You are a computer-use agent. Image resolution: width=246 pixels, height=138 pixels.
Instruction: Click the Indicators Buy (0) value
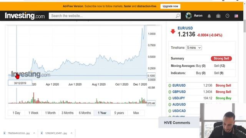click(201, 73)
